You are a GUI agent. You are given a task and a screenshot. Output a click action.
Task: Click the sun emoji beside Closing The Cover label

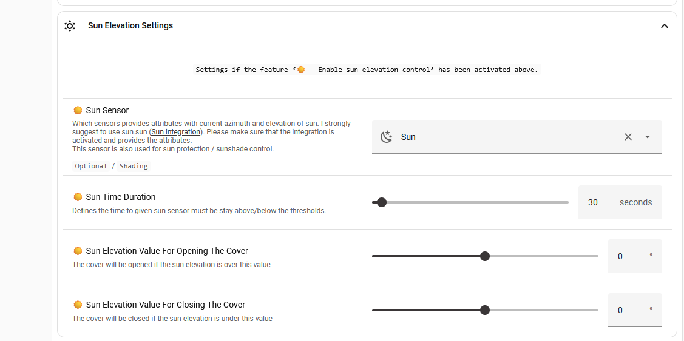pos(78,305)
